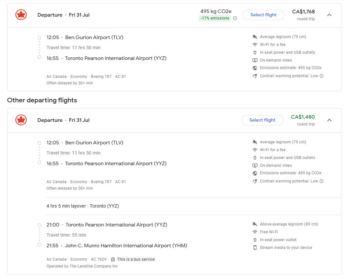
Task: Click bus icon beside bus service label
Action: [113, 259]
